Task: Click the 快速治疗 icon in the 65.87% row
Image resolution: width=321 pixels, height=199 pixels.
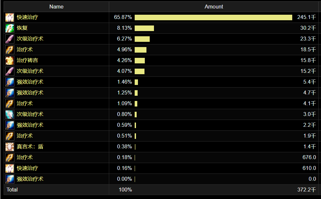Action: 10,17
